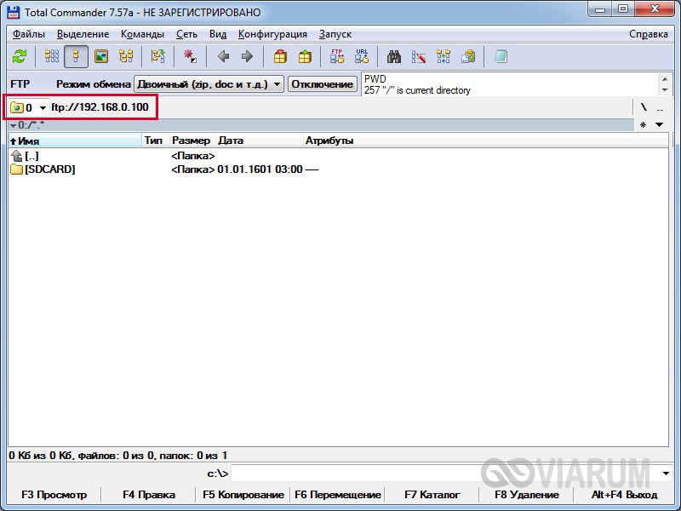Click the unpack files icon

305,56
